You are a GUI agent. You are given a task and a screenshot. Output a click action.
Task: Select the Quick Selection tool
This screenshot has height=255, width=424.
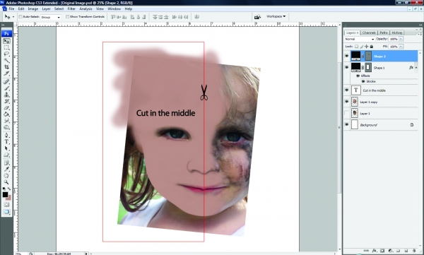point(7,61)
